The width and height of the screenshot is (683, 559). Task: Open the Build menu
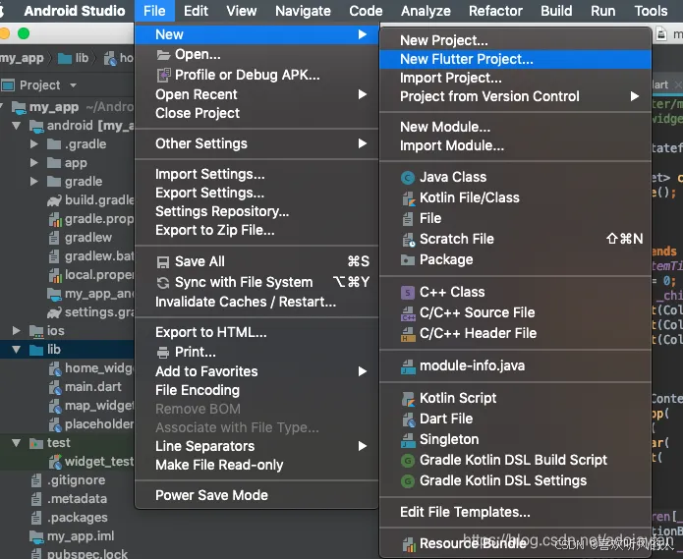pos(556,11)
